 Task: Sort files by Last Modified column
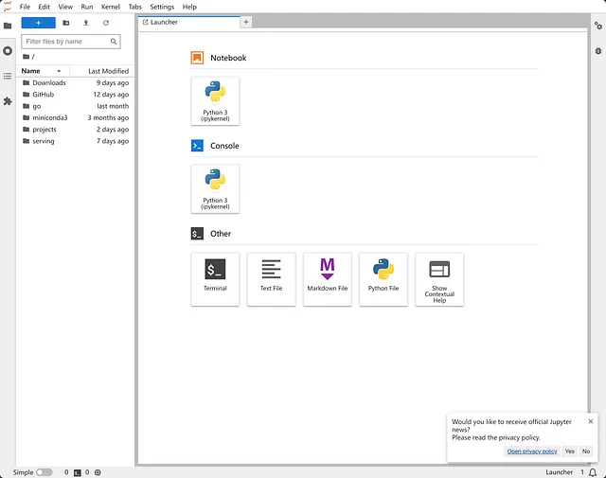tap(102, 71)
